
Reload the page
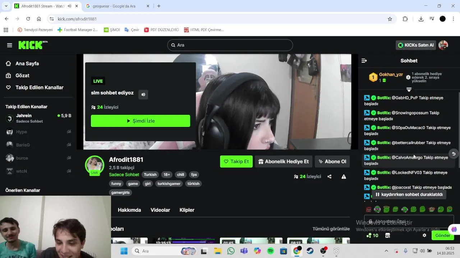(28, 19)
